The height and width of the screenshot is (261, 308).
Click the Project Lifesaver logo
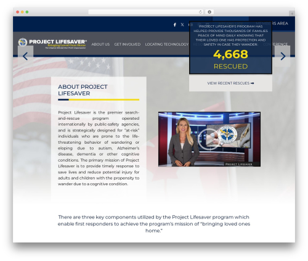point(52,43)
